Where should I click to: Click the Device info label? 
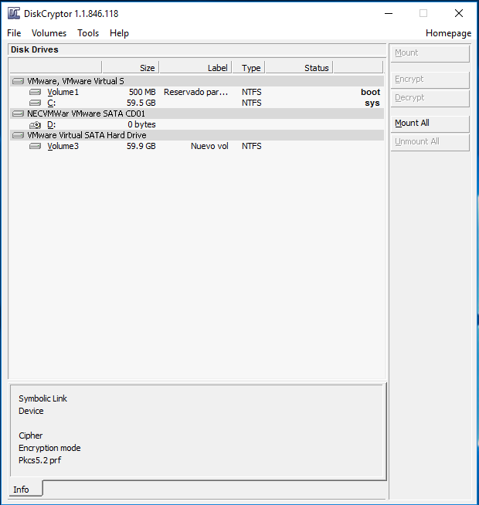point(31,411)
